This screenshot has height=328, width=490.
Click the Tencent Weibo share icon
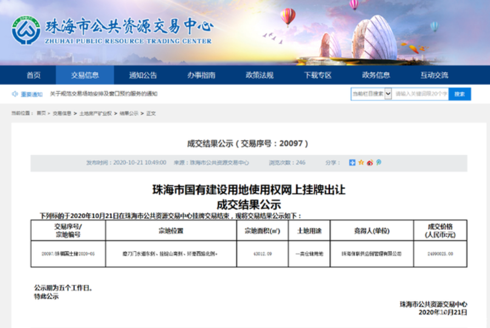378,162
